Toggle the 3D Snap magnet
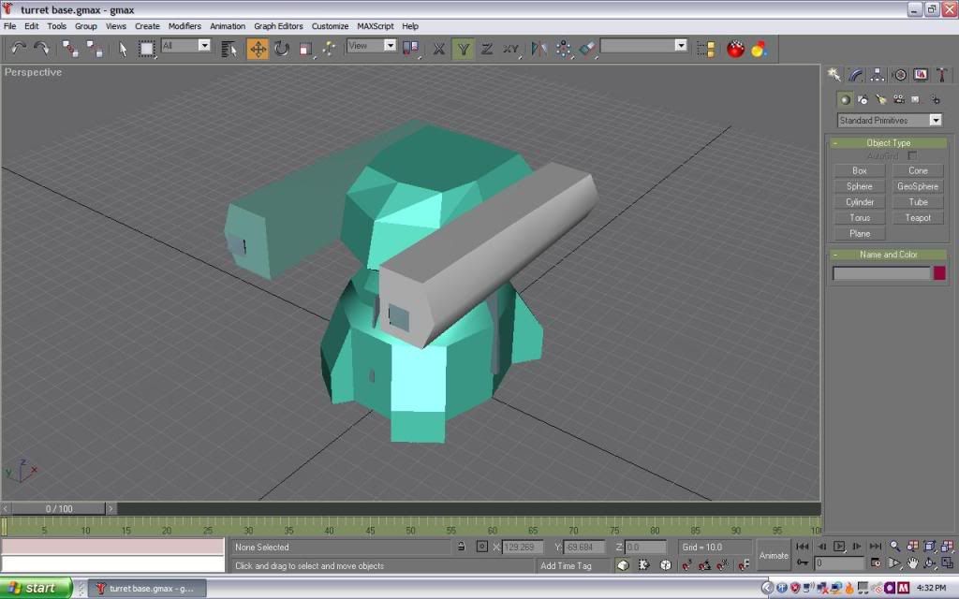Image resolution: width=959 pixels, height=599 pixels. 686,565
